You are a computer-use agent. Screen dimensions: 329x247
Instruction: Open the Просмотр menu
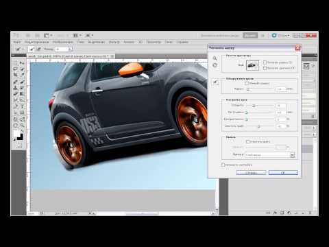(x=154, y=42)
